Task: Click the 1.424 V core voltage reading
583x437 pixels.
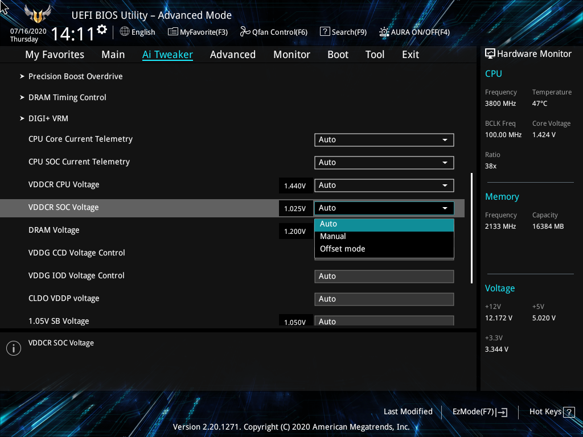Action: (x=544, y=135)
